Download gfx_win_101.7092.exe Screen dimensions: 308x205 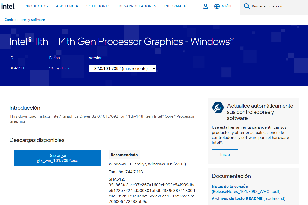(57, 158)
